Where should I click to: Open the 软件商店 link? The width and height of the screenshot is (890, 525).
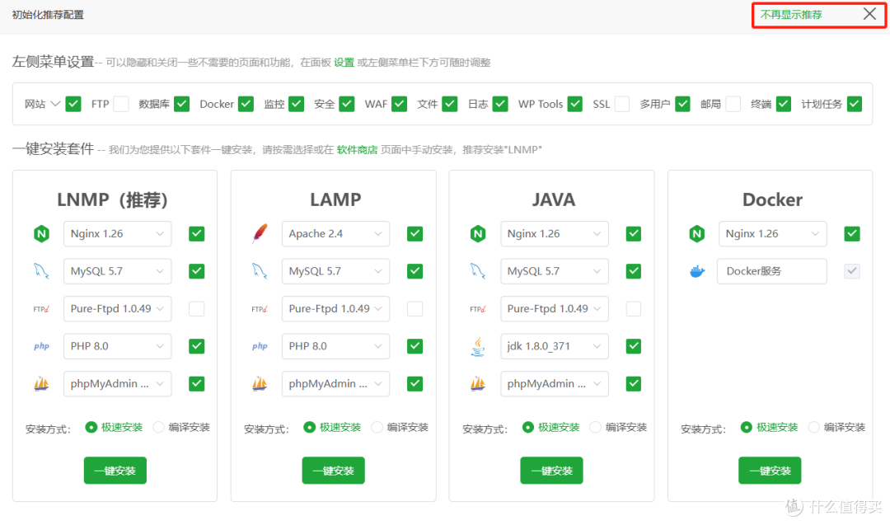tap(357, 150)
